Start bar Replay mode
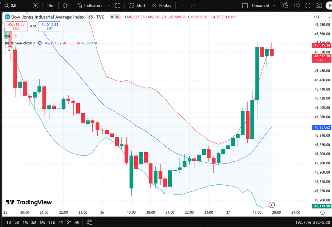Image resolution: width=332 pixels, height=227 pixels. (x=161, y=6)
